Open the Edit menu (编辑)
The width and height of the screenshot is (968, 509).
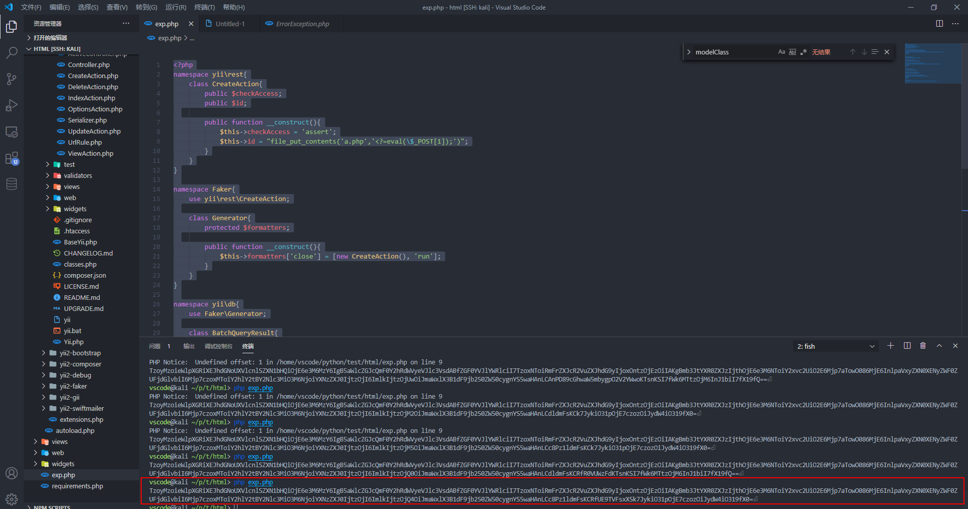(59, 7)
